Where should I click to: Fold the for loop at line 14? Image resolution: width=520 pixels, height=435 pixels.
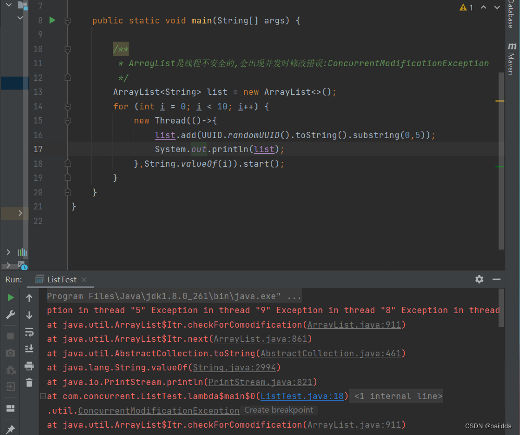click(x=67, y=106)
